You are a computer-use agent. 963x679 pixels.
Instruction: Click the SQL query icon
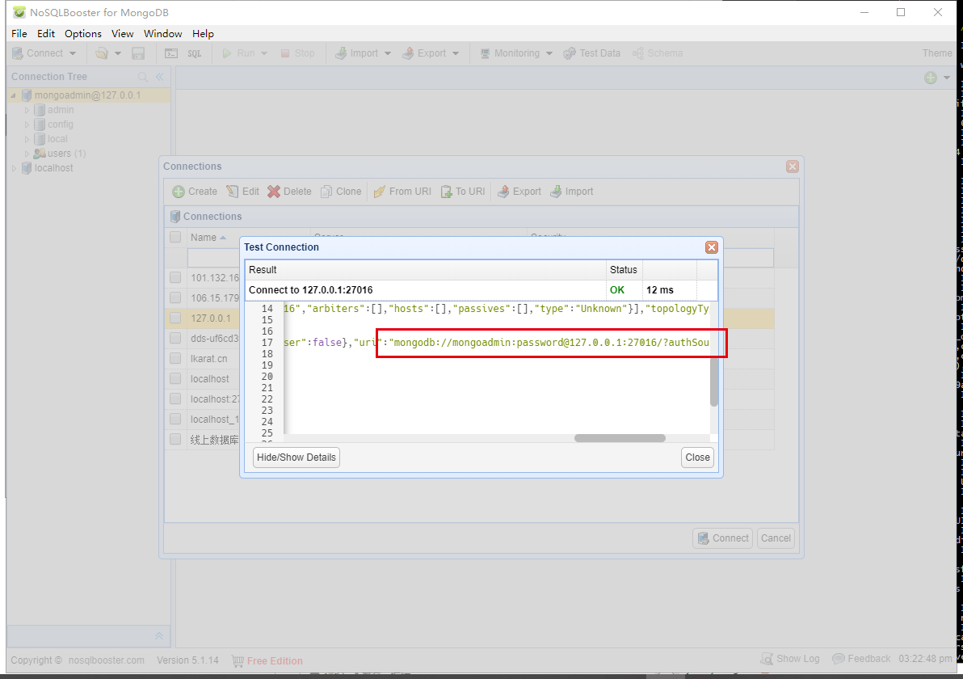coord(195,53)
